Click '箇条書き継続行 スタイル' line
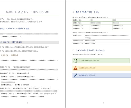The width and height of the screenshot is (131, 108). point(15,73)
